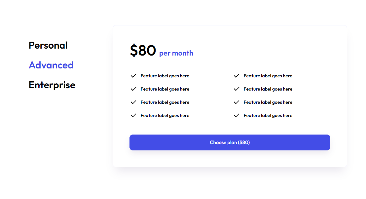Click the bottom-right "Feature label goes here" text
Image resolution: width=366 pixels, height=199 pixels.
[268, 116]
